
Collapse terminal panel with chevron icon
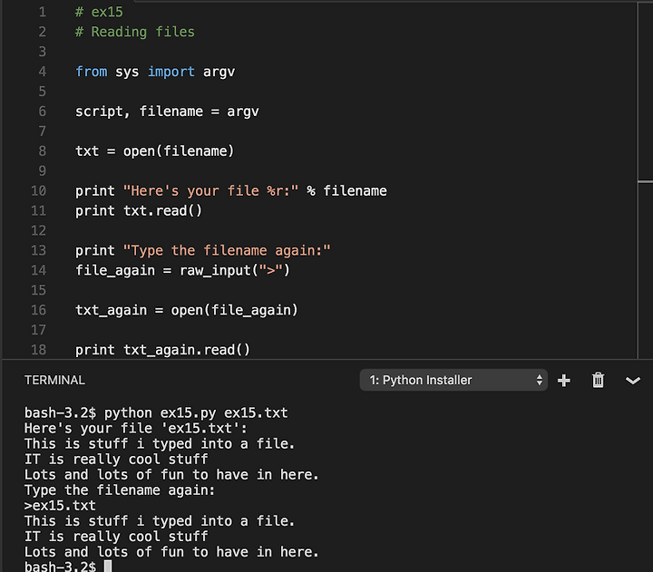pos(633,381)
